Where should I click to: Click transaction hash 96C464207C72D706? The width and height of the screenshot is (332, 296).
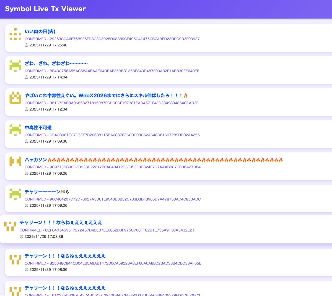pyautogui.click(x=125, y=199)
